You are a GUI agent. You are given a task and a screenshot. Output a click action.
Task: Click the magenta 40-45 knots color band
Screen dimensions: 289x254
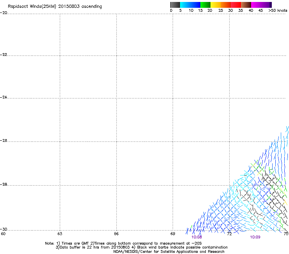click(256, 5)
